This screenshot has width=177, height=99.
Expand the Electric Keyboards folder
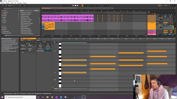pyautogui.click(x=20, y=13)
